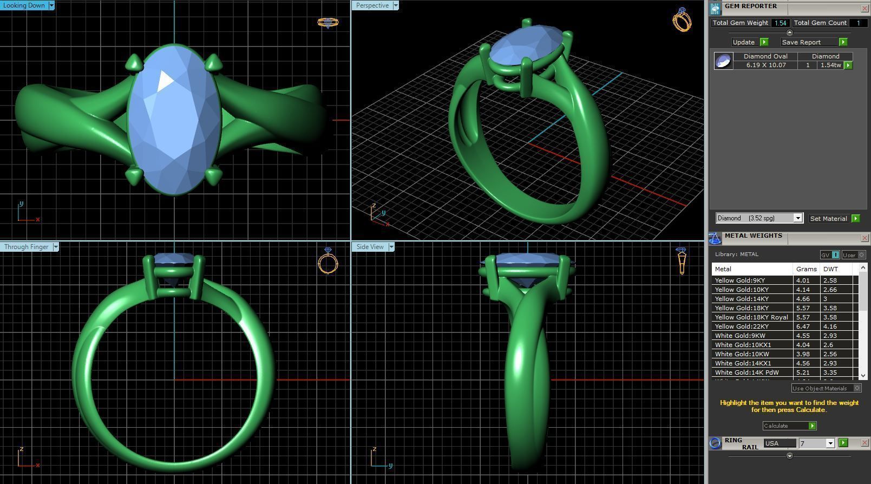Image resolution: width=871 pixels, height=484 pixels.
Task: Click the green arrow next to Save Report
Action: click(x=843, y=42)
